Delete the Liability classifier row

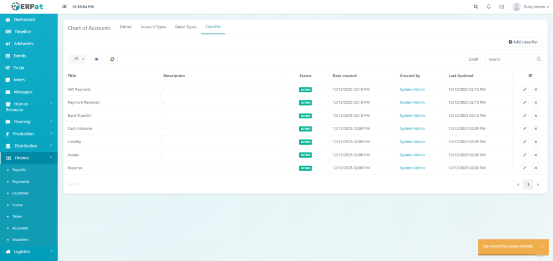coord(536,142)
